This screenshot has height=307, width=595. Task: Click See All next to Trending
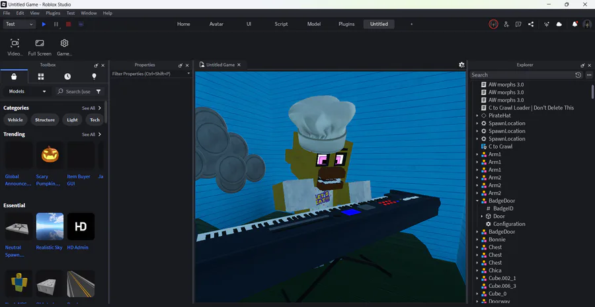[91, 135]
